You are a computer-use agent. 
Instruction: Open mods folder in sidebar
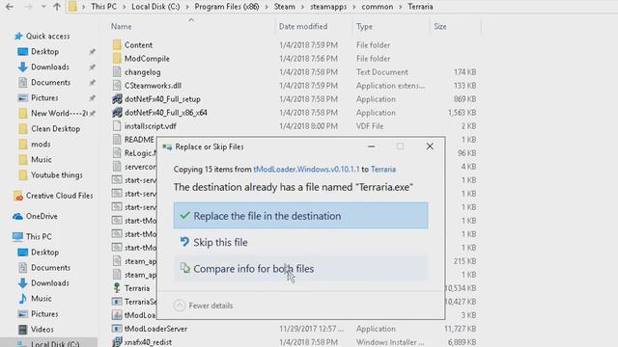pyautogui.click(x=41, y=144)
